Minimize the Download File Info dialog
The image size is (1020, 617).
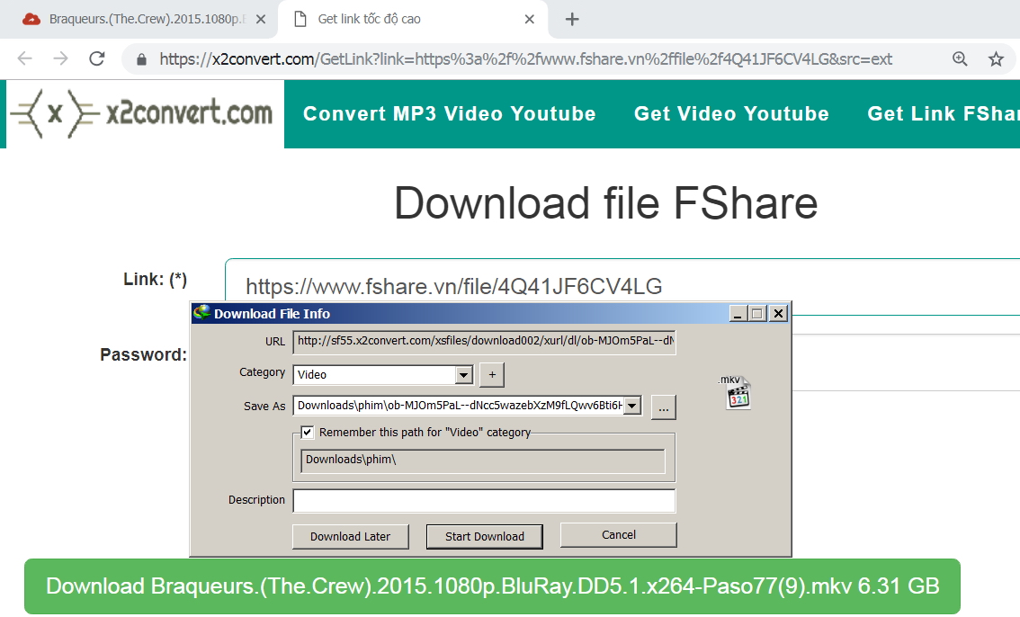[737, 314]
